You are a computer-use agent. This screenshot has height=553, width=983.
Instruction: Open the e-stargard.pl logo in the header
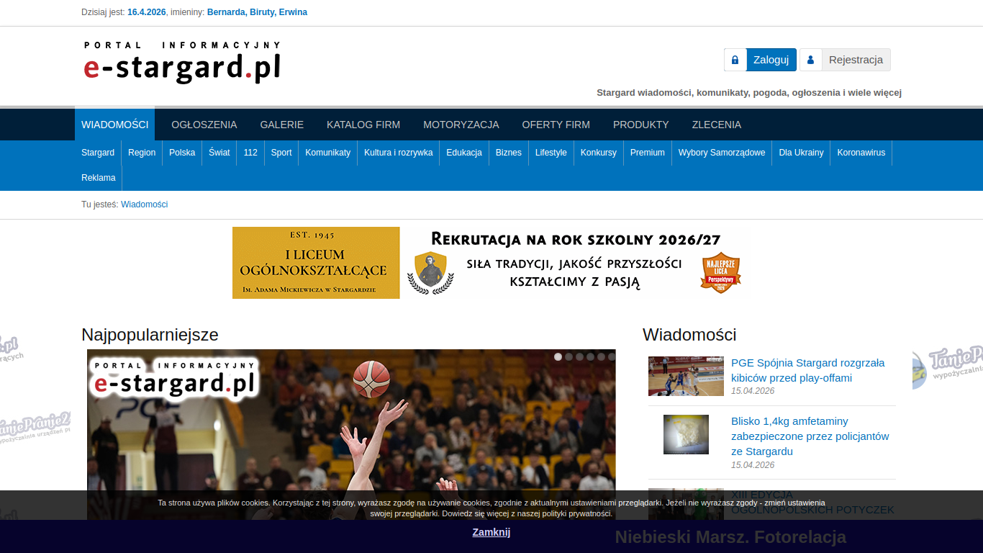point(182,63)
